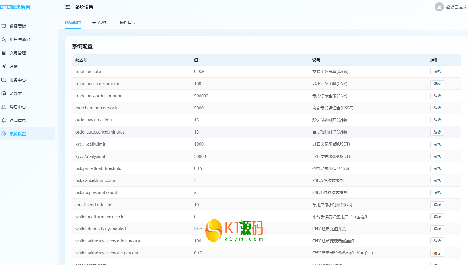Edit the merchant.min.deposit row

point(437,108)
